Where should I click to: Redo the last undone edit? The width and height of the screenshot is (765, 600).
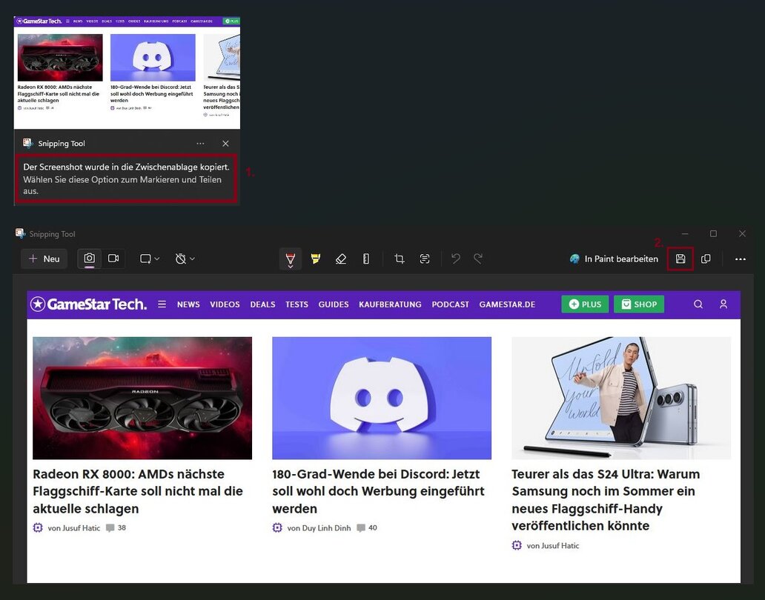(x=479, y=259)
